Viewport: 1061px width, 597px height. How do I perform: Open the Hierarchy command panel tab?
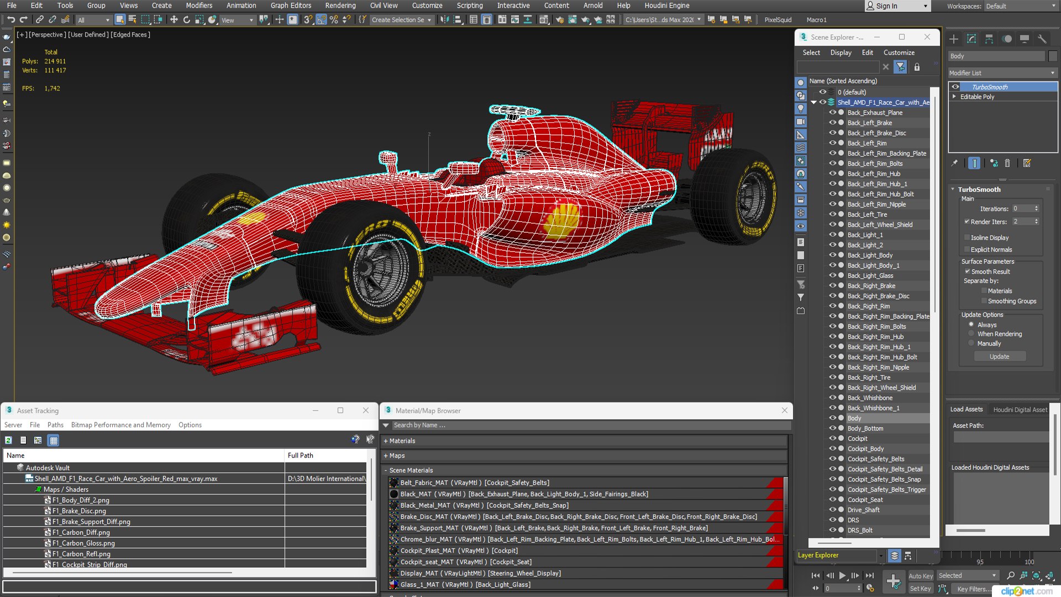click(x=989, y=39)
